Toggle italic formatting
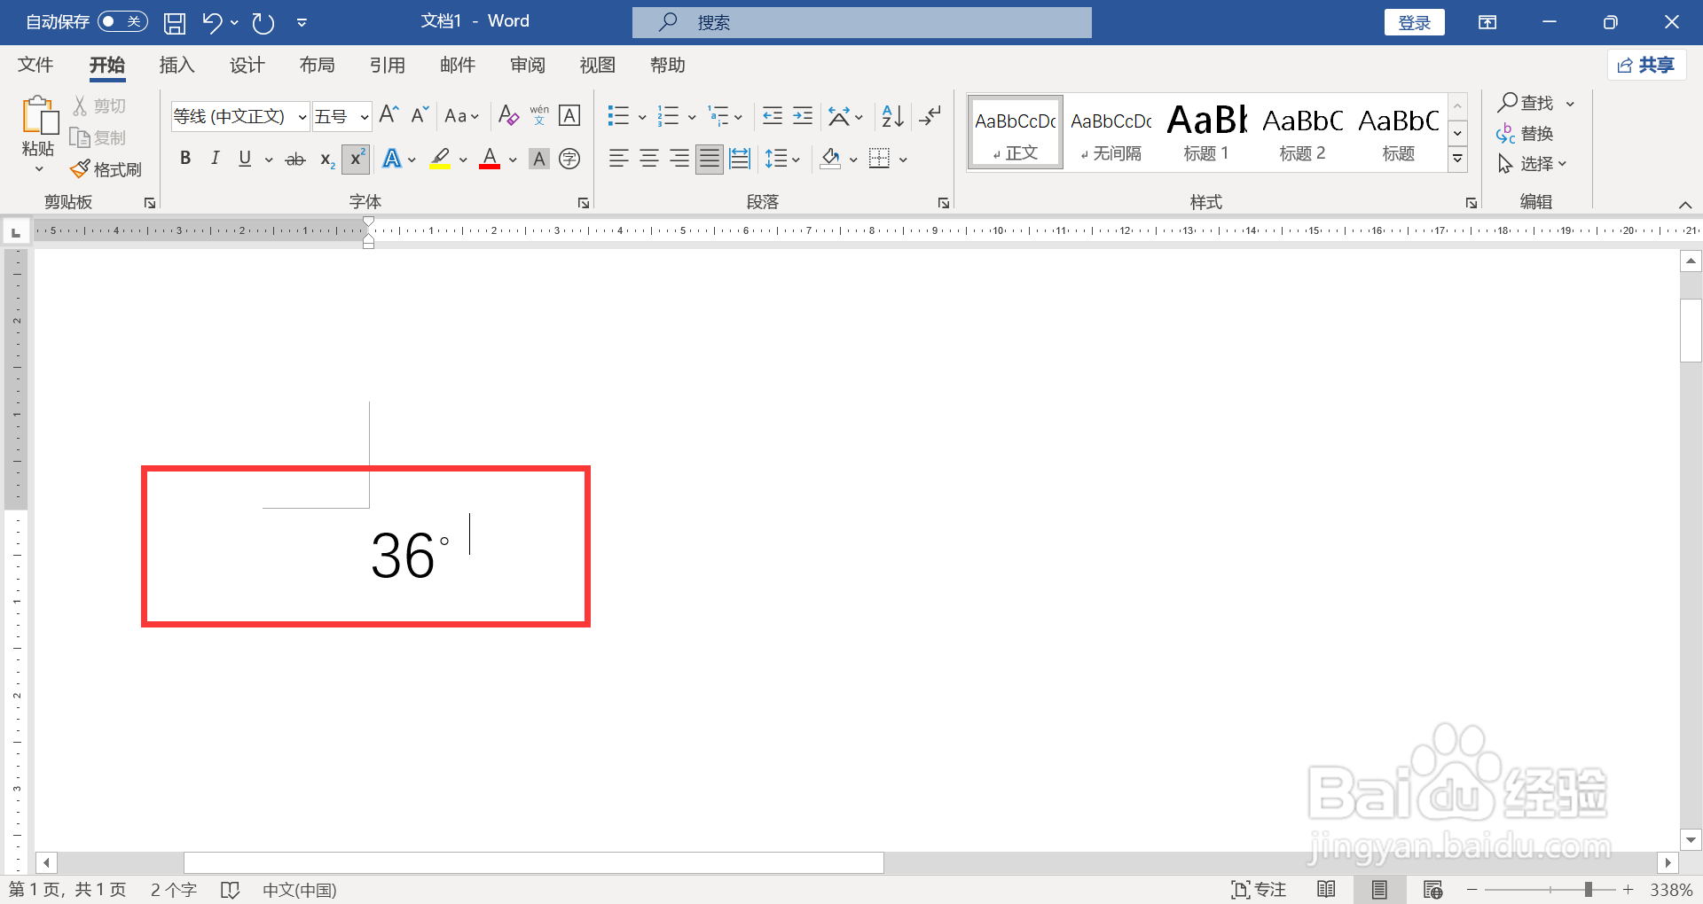 [215, 159]
